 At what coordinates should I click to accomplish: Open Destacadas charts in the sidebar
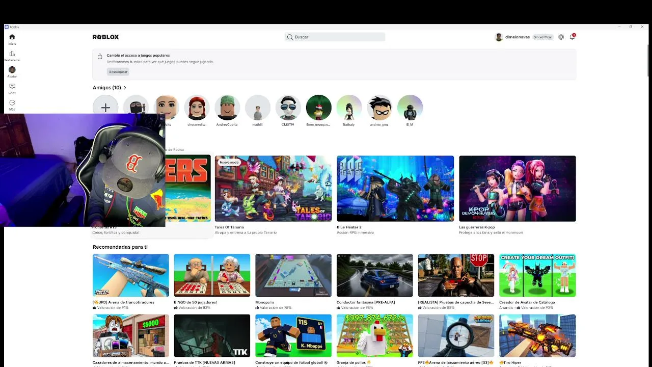point(12,56)
